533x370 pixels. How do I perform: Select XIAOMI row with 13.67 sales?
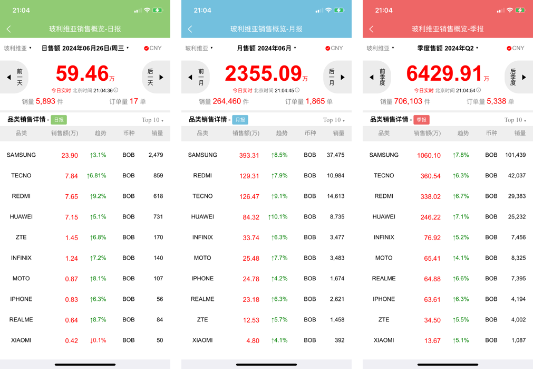[448, 340]
